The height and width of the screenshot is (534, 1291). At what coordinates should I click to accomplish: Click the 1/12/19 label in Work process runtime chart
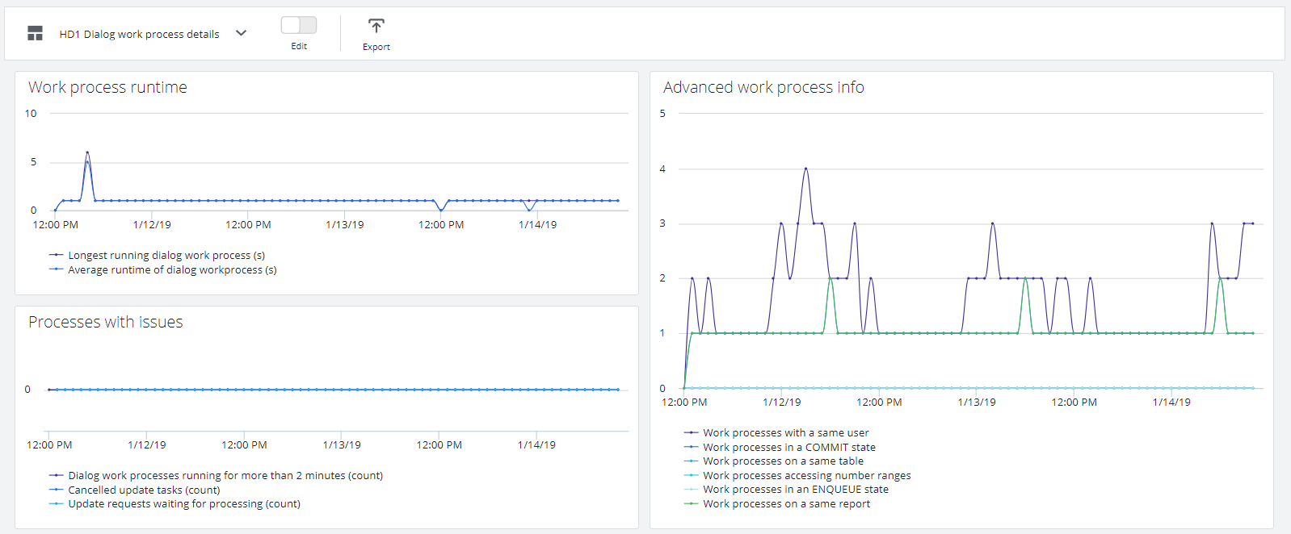coord(152,224)
